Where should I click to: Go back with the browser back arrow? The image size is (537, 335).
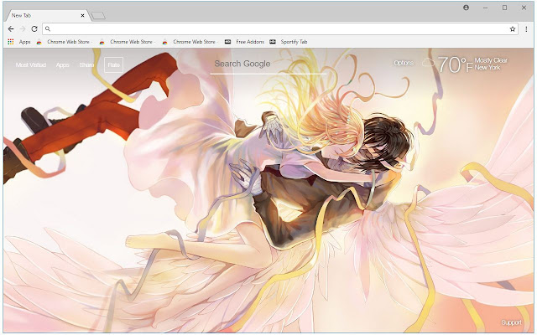click(11, 29)
